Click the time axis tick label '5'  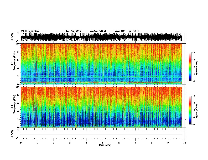pyautogui.click(x=103, y=143)
